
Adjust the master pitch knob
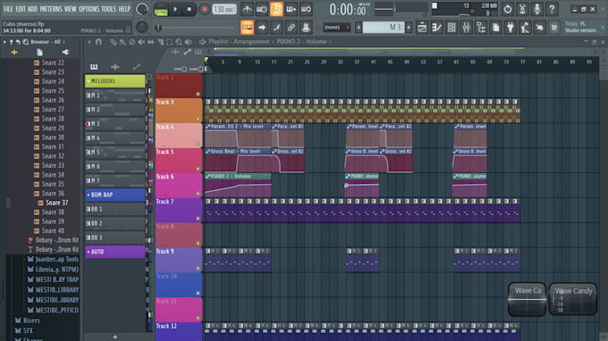(142, 27)
